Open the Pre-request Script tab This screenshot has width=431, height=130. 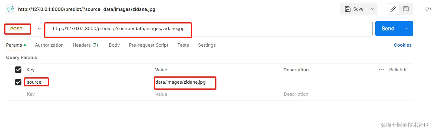(149, 45)
